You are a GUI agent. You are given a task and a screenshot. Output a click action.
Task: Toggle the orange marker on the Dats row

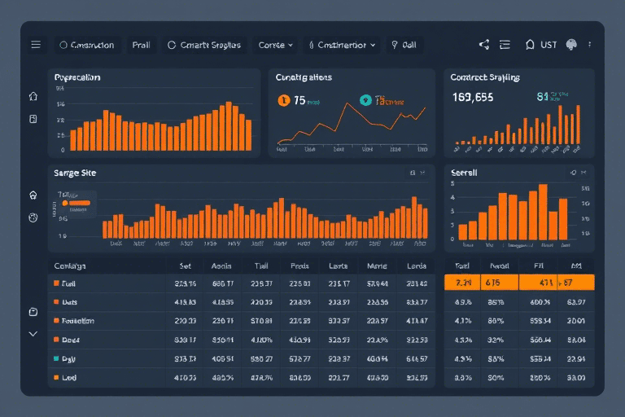pos(56,301)
